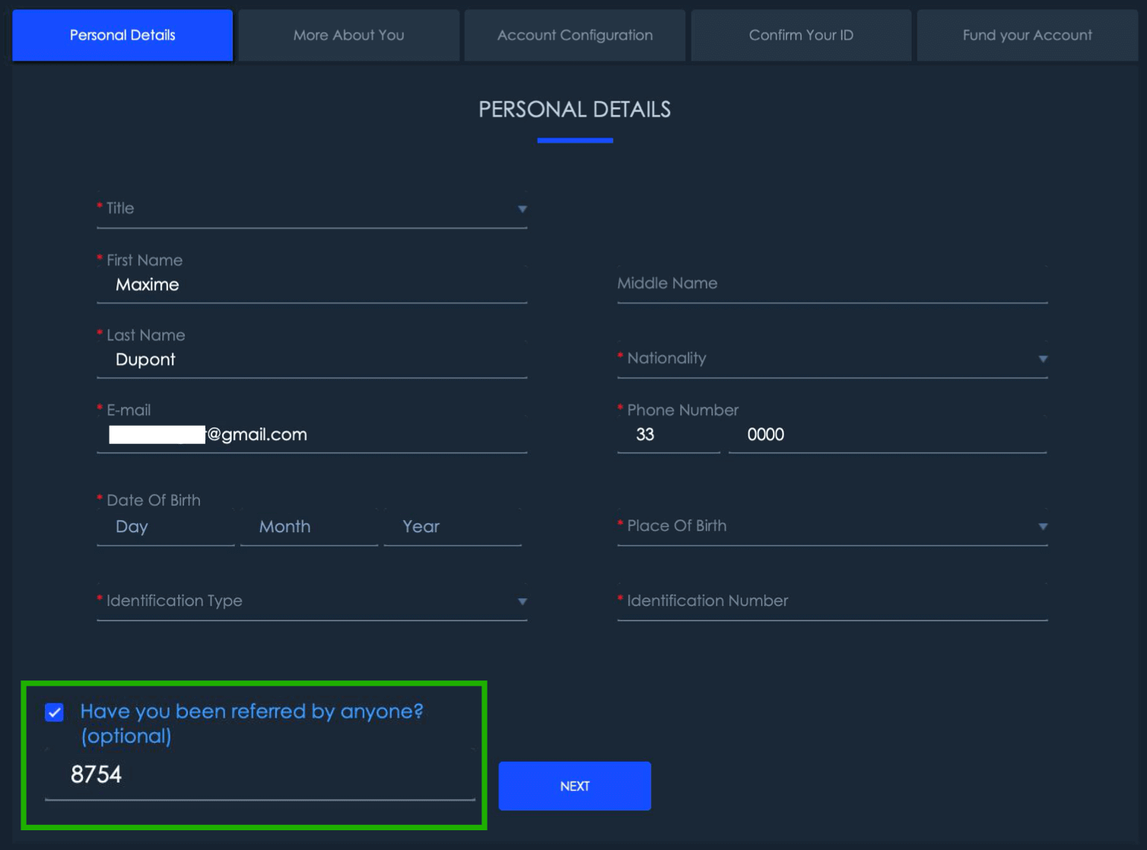Switch to the More About You tab
The image size is (1147, 850).
[348, 34]
